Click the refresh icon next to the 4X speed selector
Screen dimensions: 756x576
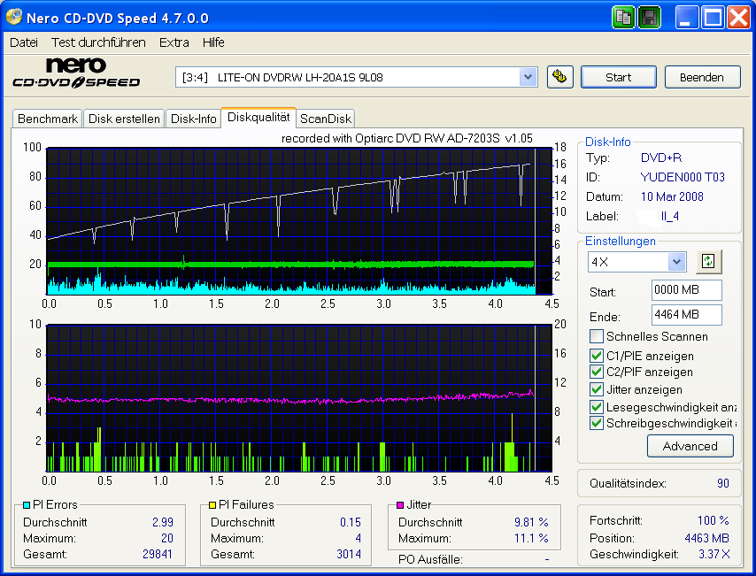click(708, 262)
